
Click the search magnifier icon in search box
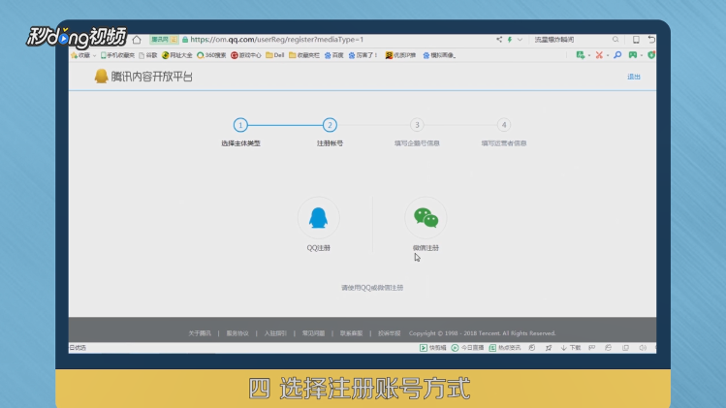coord(616,40)
